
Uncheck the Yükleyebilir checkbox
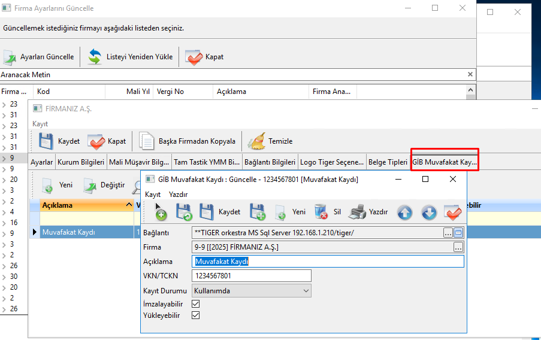click(195, 315)
